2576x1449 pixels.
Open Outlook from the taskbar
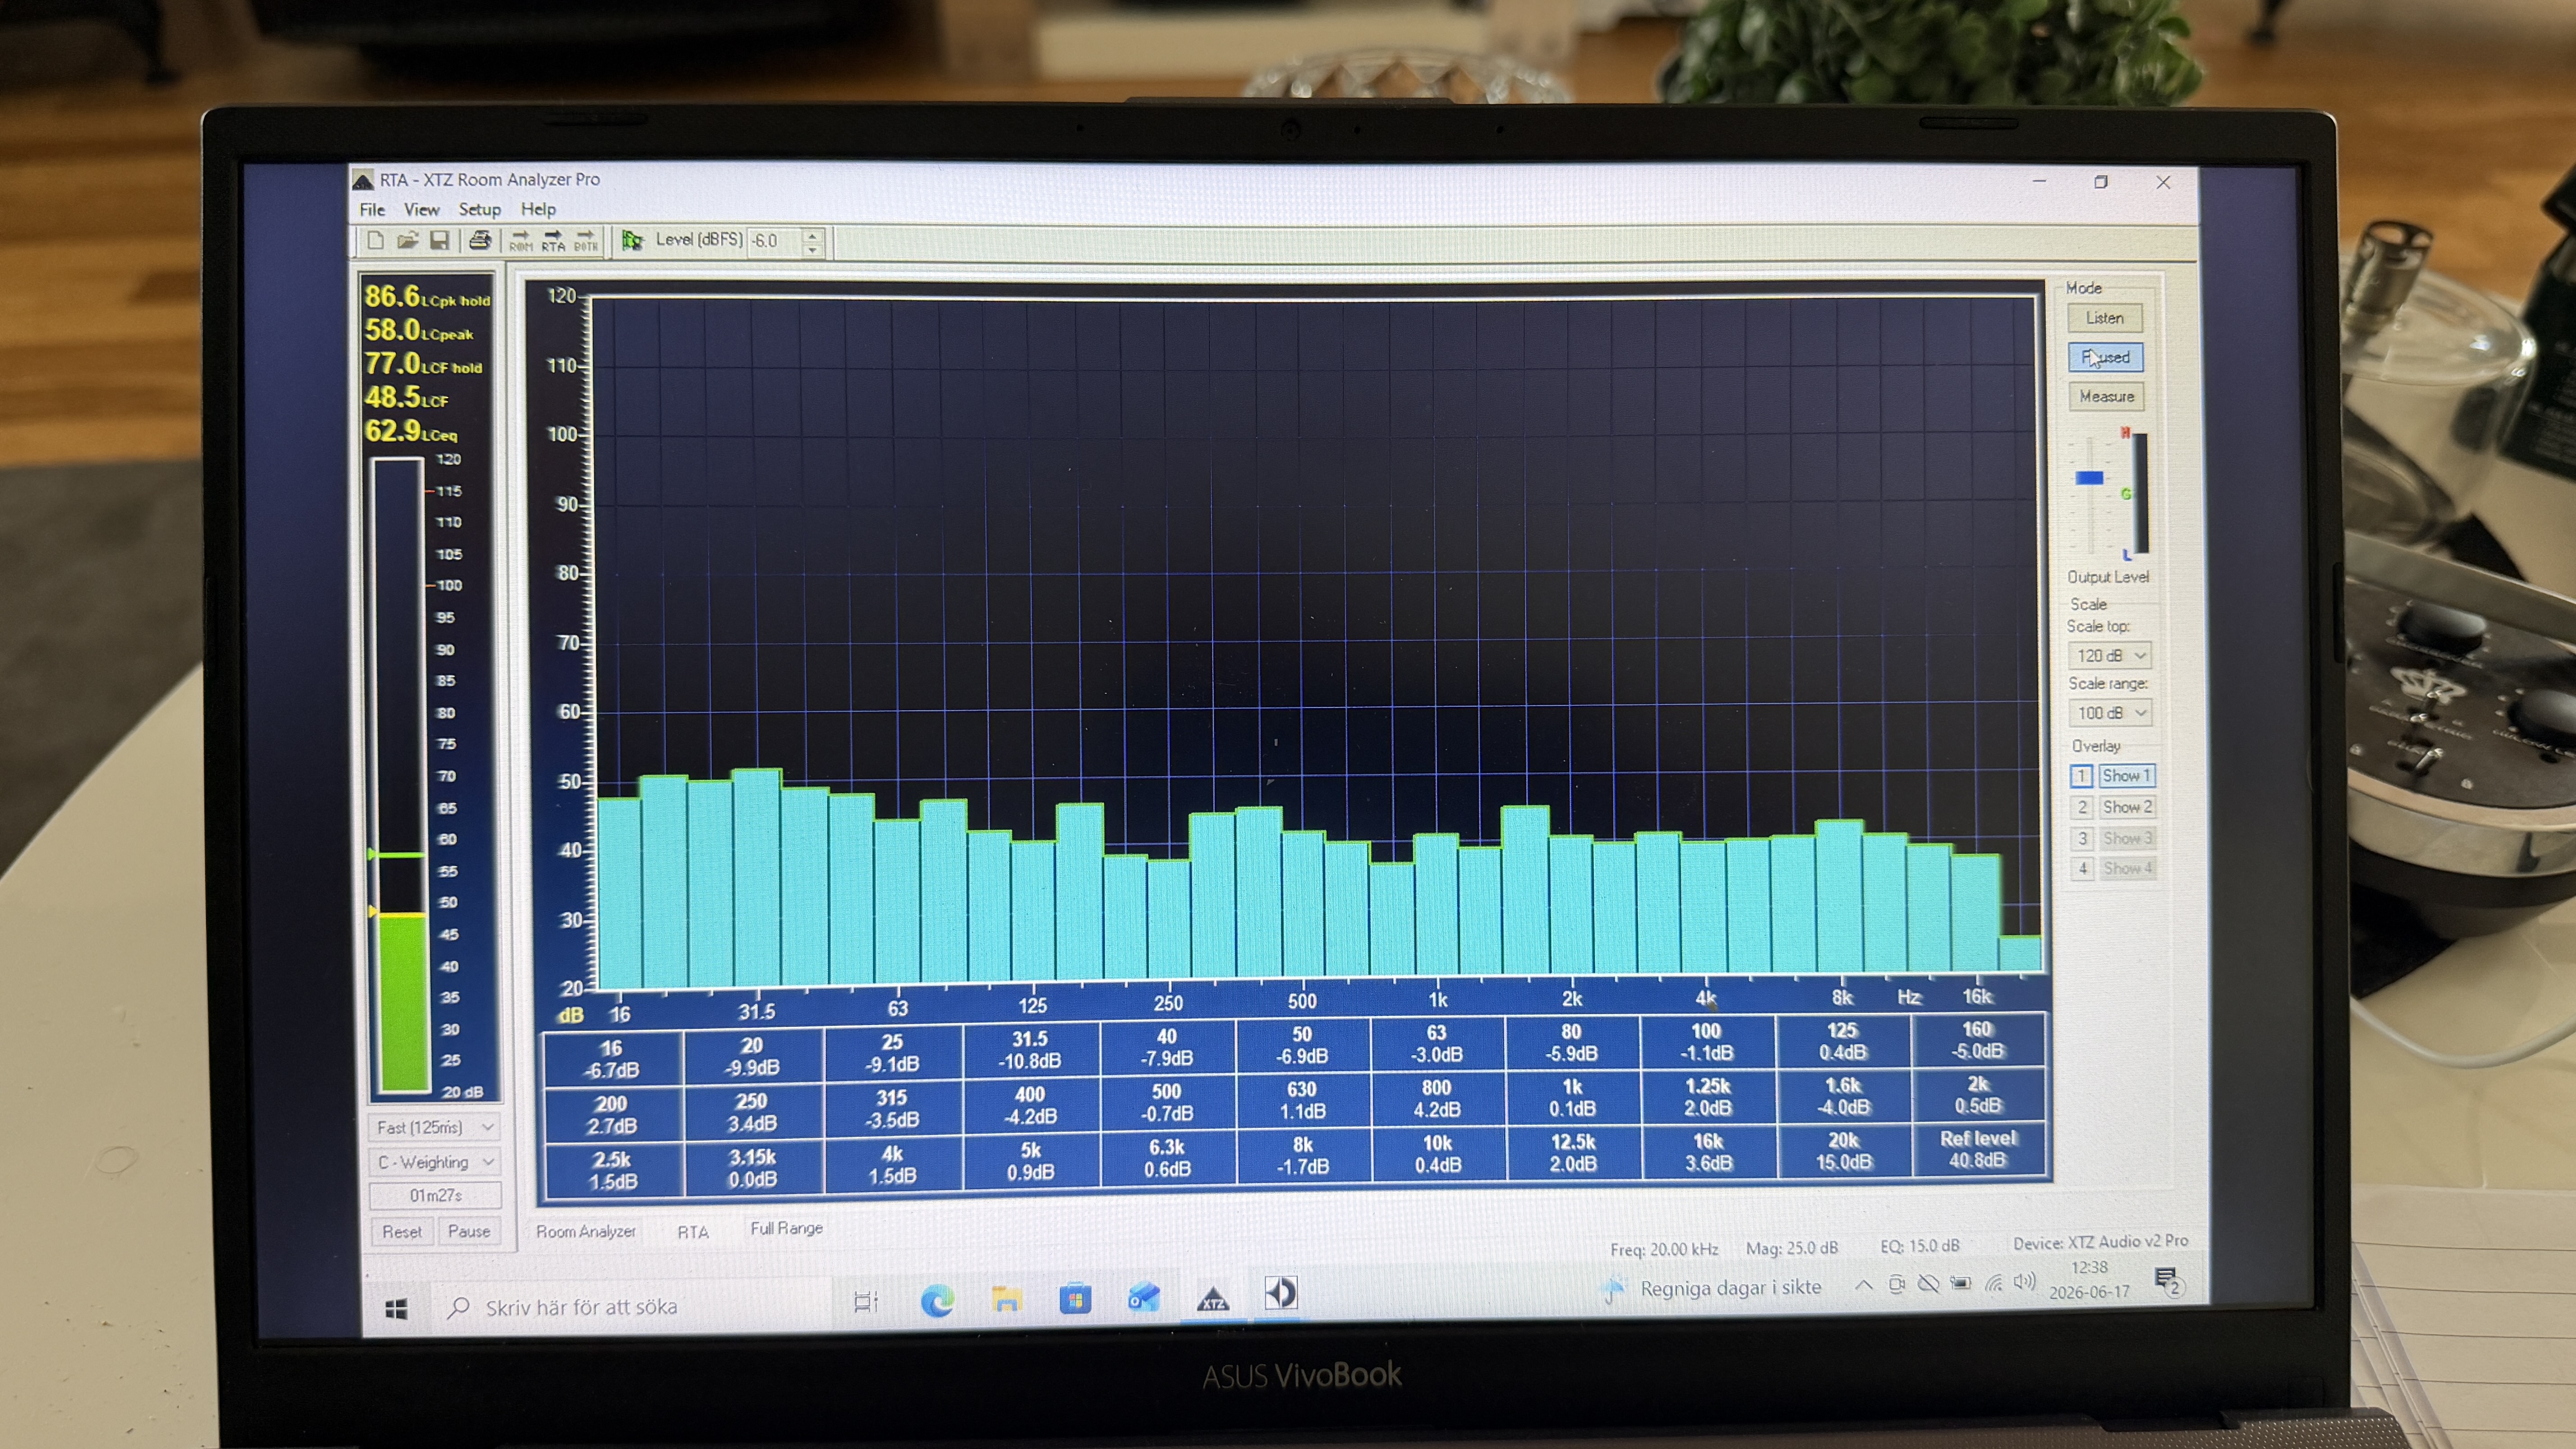click(1144, 1297)
